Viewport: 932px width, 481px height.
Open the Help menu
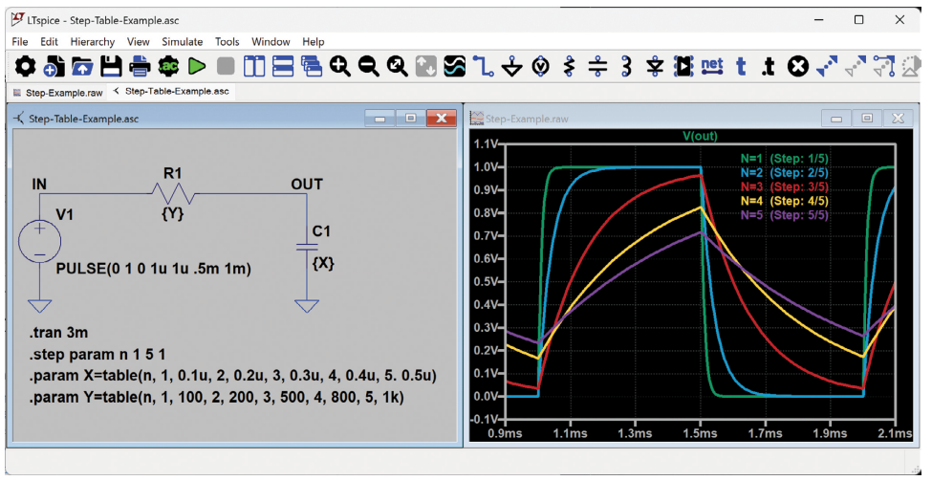(x=314, y=42)
